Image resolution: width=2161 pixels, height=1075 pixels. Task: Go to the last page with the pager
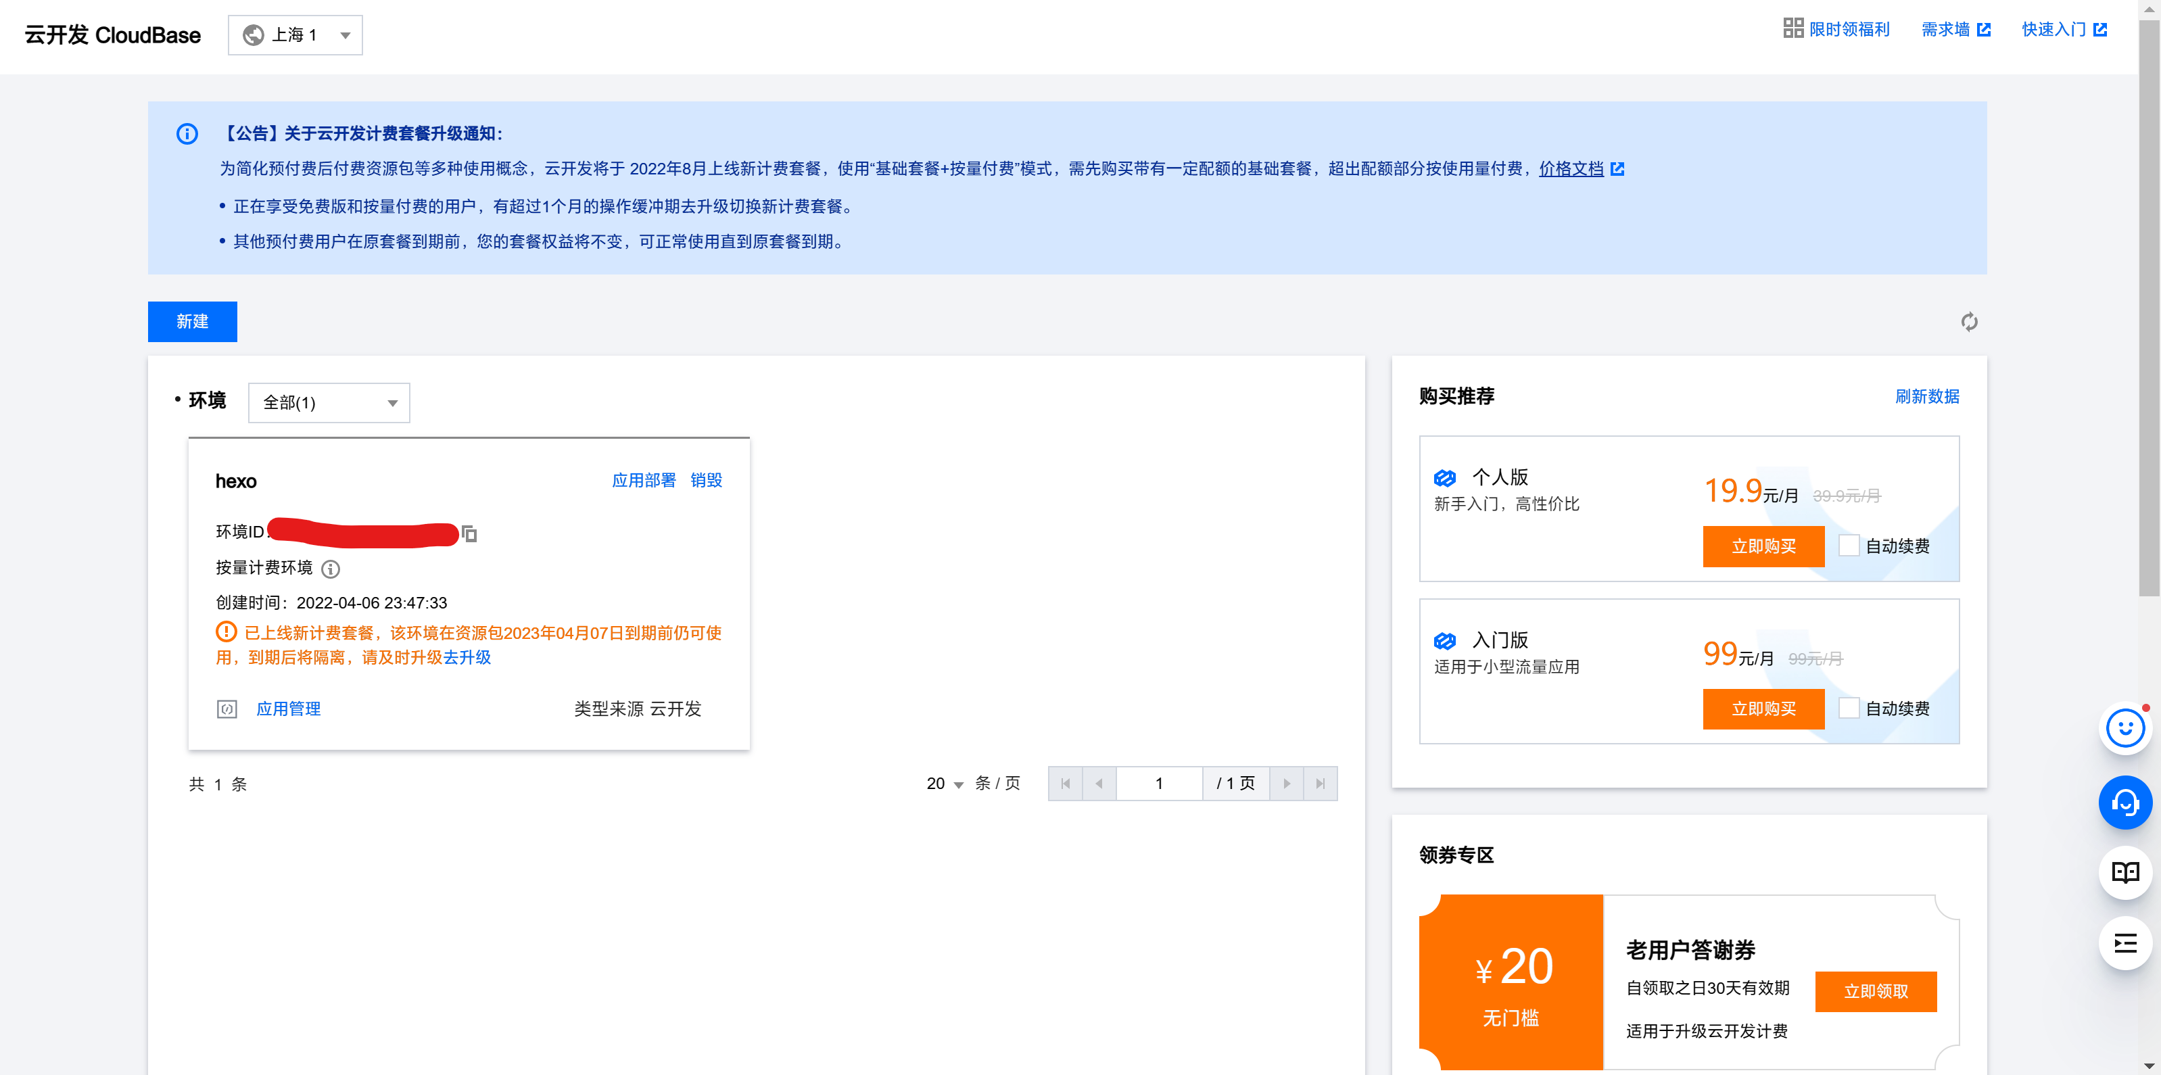point(1320,784)
